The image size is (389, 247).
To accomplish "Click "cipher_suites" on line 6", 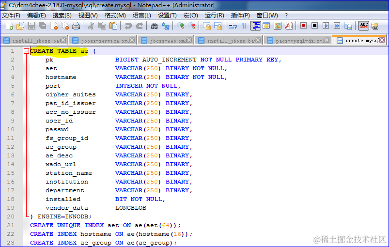I will coord(71,94).
